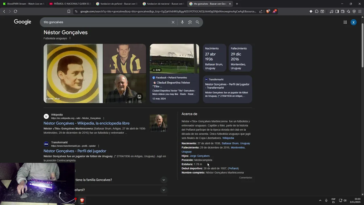Open the Transfermarkt Perfil del jugador result link
This screenshot has height=205, width=364.
(75, 151)
